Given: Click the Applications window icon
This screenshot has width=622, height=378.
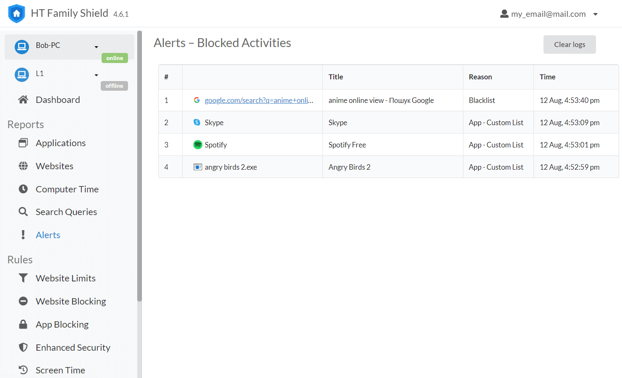Looking at the screenshot, I should tap(23, 143).
